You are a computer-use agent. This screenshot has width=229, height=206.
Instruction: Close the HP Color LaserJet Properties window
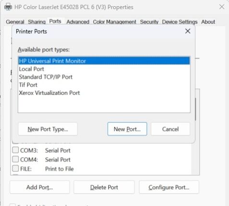click(x=222, y=7)
